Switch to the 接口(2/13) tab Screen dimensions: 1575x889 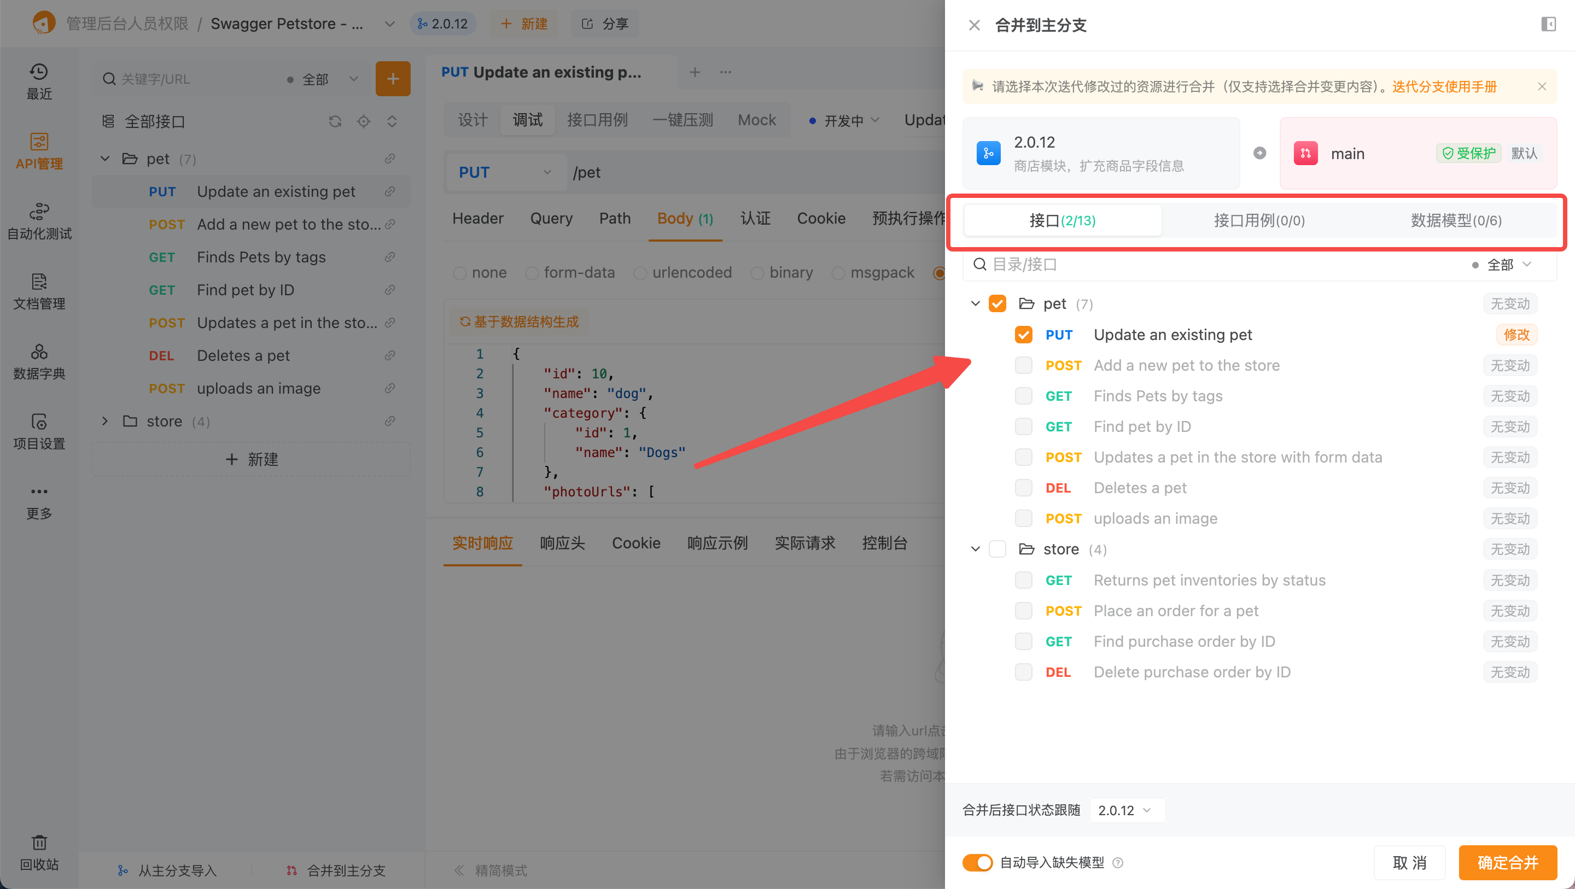(x=1062, y=220)
